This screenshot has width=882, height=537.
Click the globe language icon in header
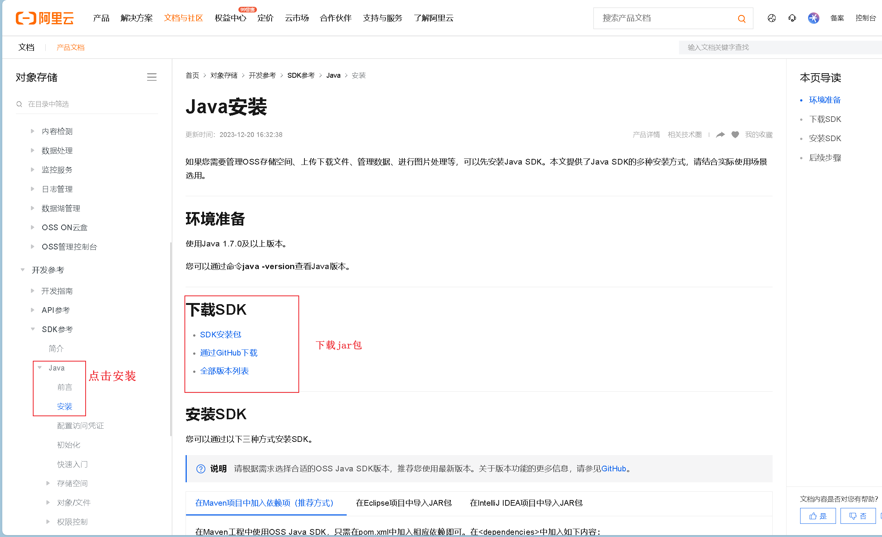pos(771,18)
